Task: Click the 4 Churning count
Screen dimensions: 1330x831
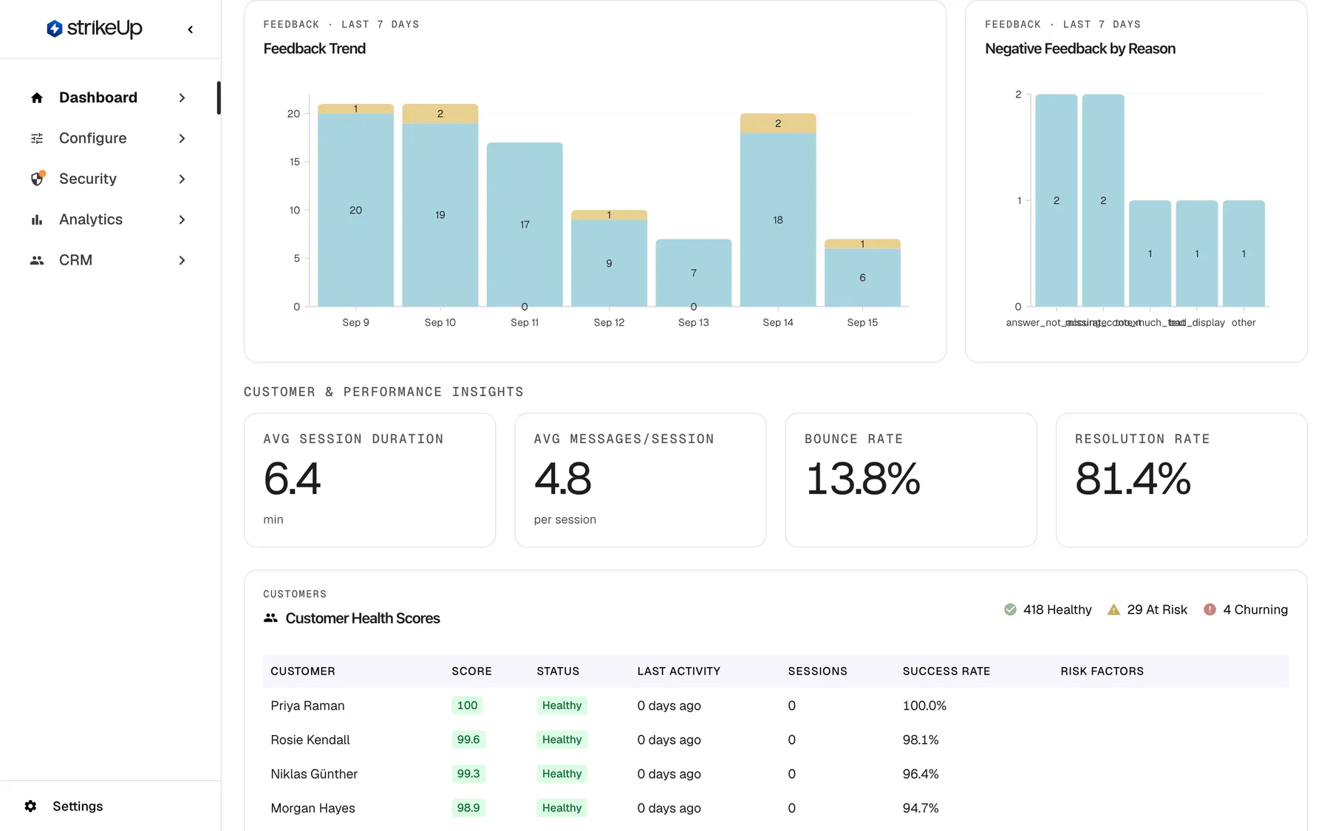Action: pos(1255,609)
